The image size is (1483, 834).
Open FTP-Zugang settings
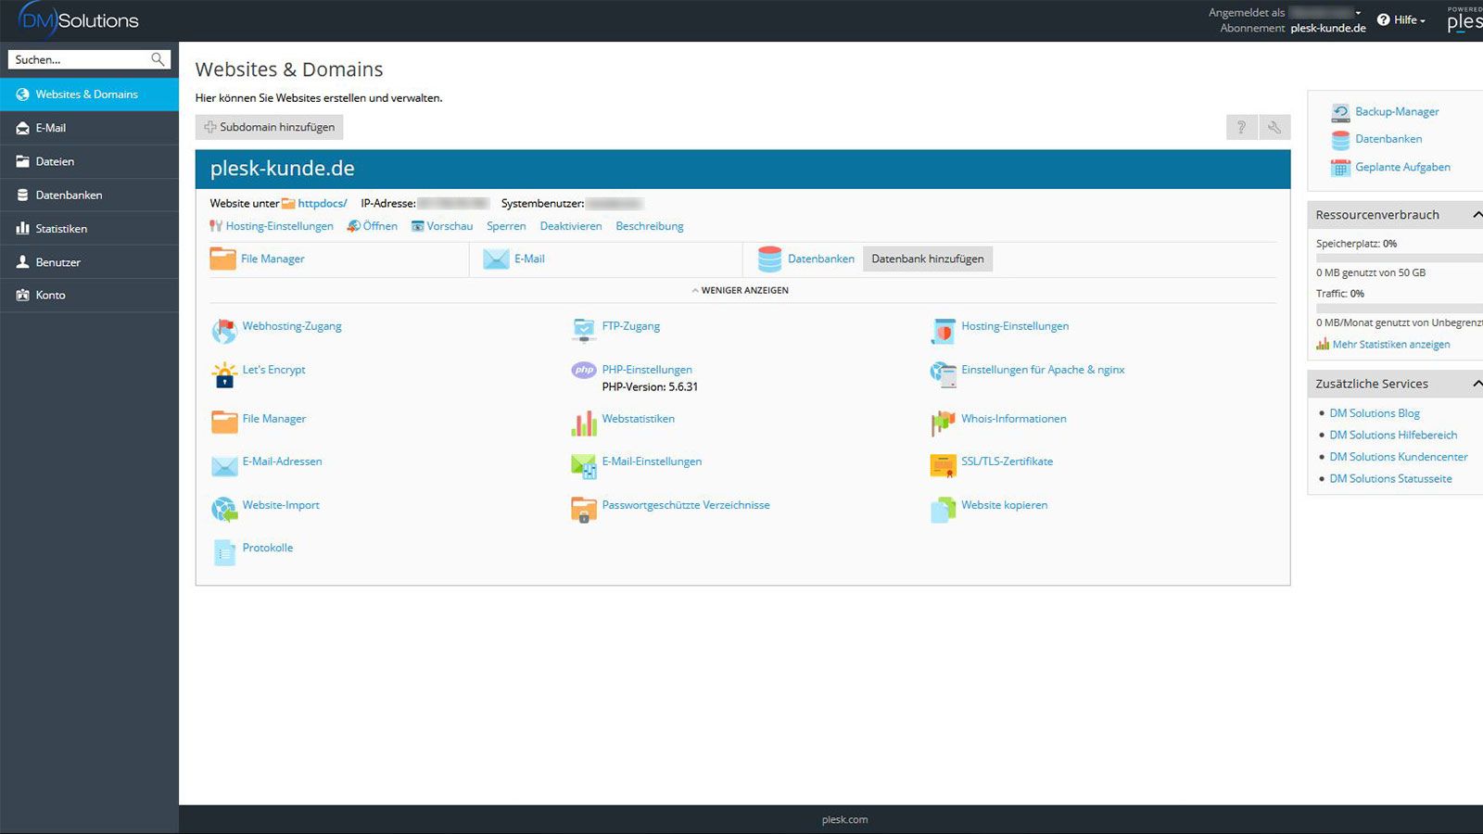click(630, 326)
